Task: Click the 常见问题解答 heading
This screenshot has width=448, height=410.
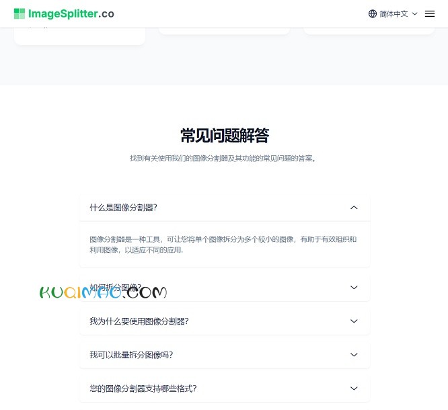Action: 225,136
